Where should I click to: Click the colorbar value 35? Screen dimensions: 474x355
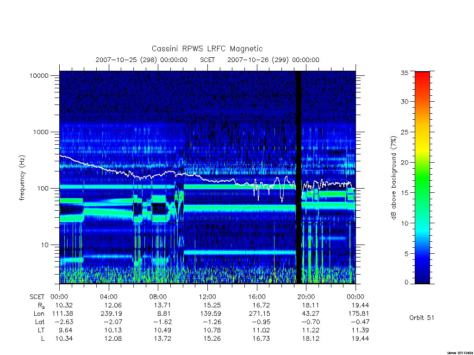coord(404,73)
